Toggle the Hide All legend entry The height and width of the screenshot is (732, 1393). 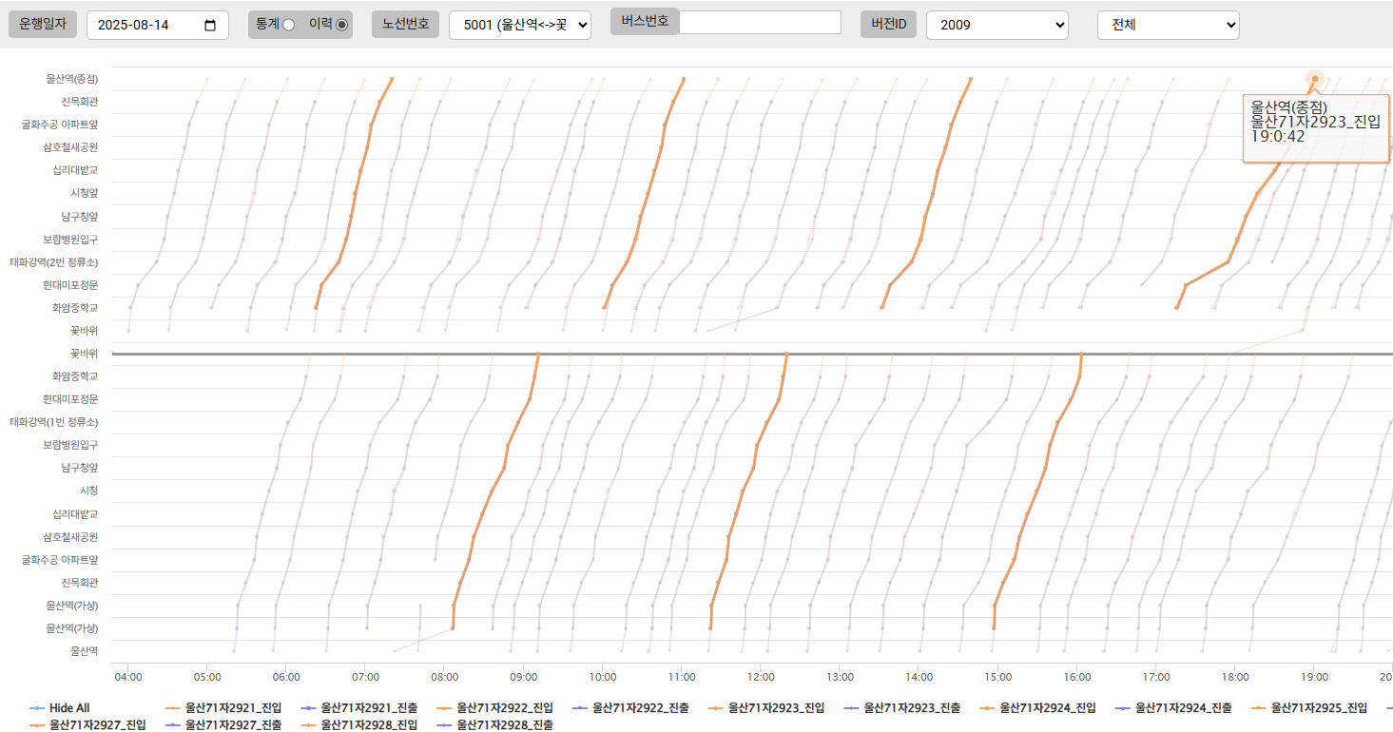point(59,708)
